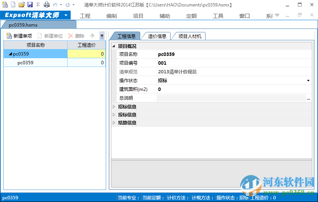Open the Expsoft清单大师 application menu
This screenshot has width=318, height=202.
coord(35,15)
